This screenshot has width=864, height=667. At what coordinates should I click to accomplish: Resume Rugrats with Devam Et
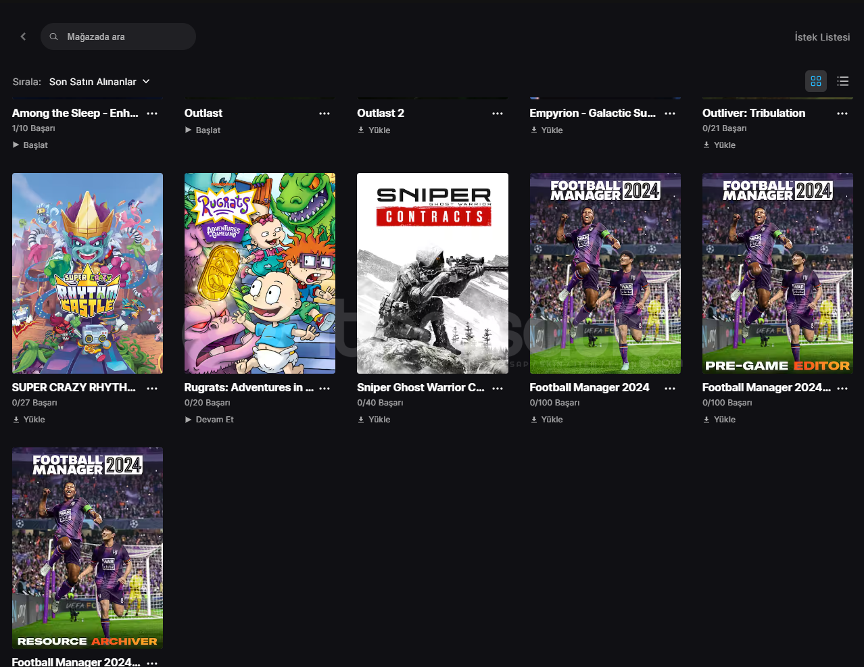209,419
